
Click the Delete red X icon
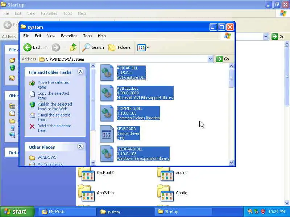(x=32, y=126)
